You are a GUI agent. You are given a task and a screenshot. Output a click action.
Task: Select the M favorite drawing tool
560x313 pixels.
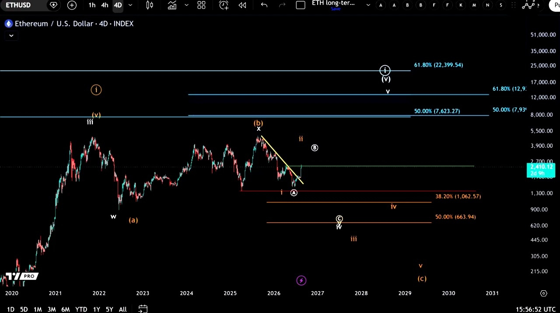(474, 5)
